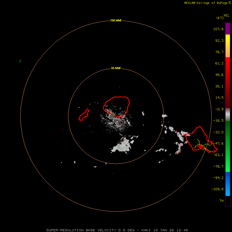232x232 pixels.
Task: Click the -63.1 scale value
Action: tap(218, 155)
